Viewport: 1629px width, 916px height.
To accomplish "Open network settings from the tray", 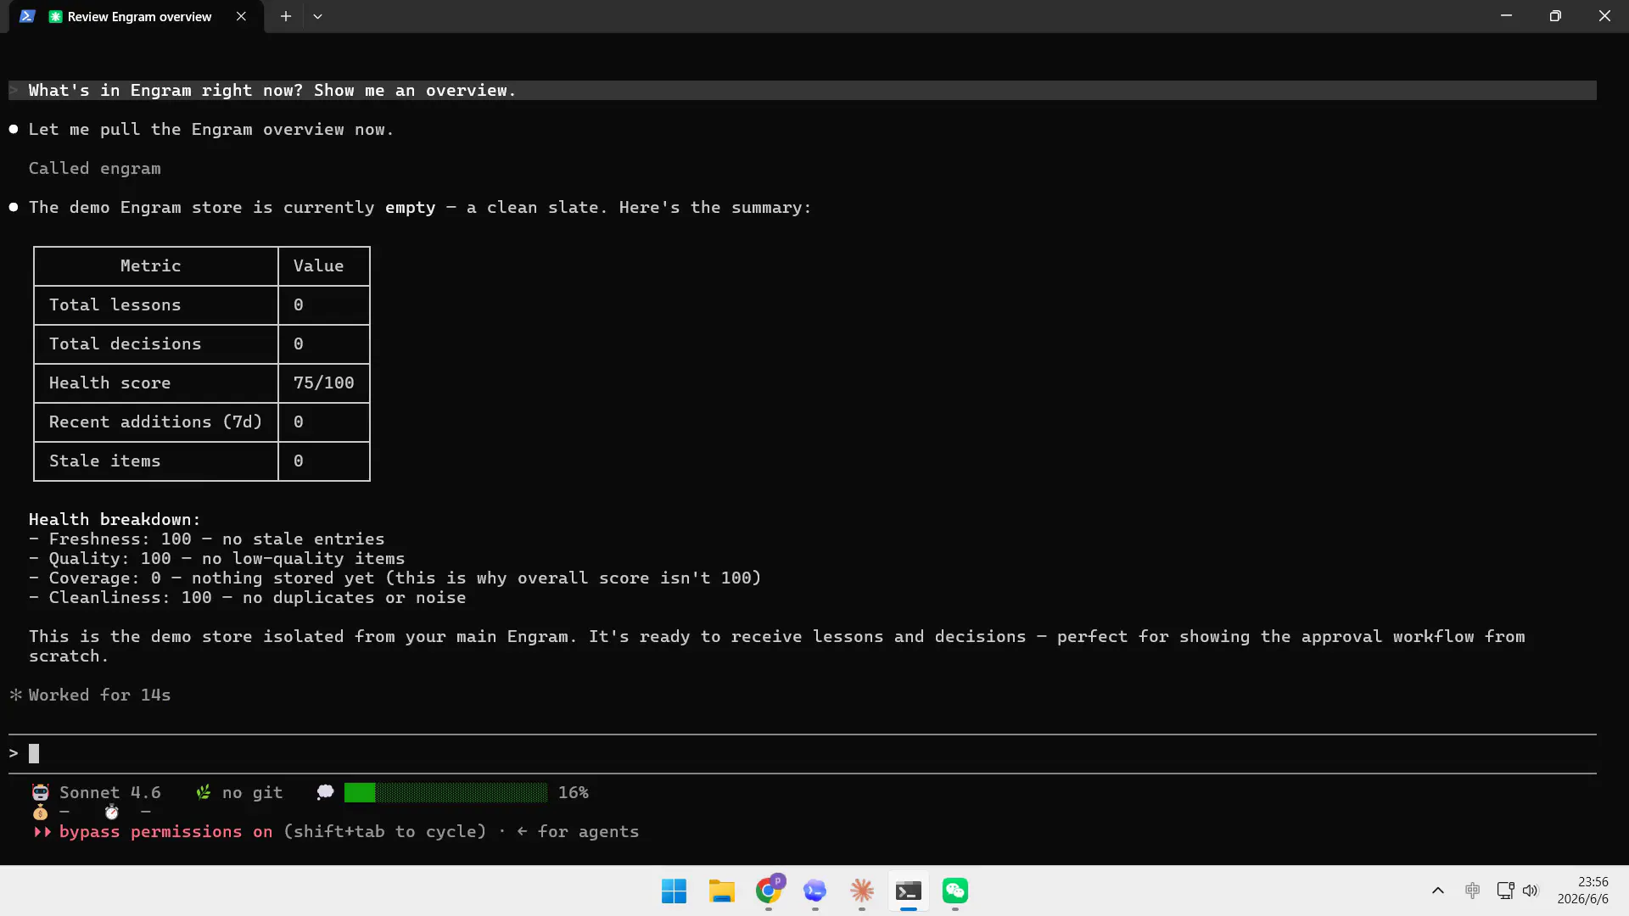I will click(x=1505, y=891).
